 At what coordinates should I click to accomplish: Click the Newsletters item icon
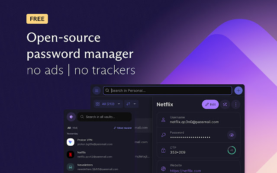click(71, 167)
